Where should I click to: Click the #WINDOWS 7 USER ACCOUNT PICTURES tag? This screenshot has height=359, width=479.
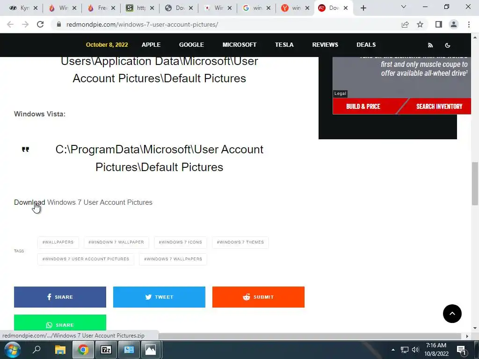coord(86,259)
